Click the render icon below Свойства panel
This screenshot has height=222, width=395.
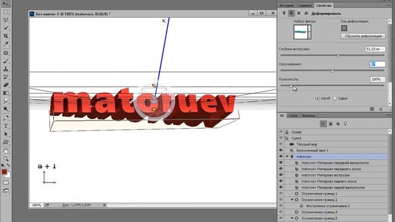372,109
